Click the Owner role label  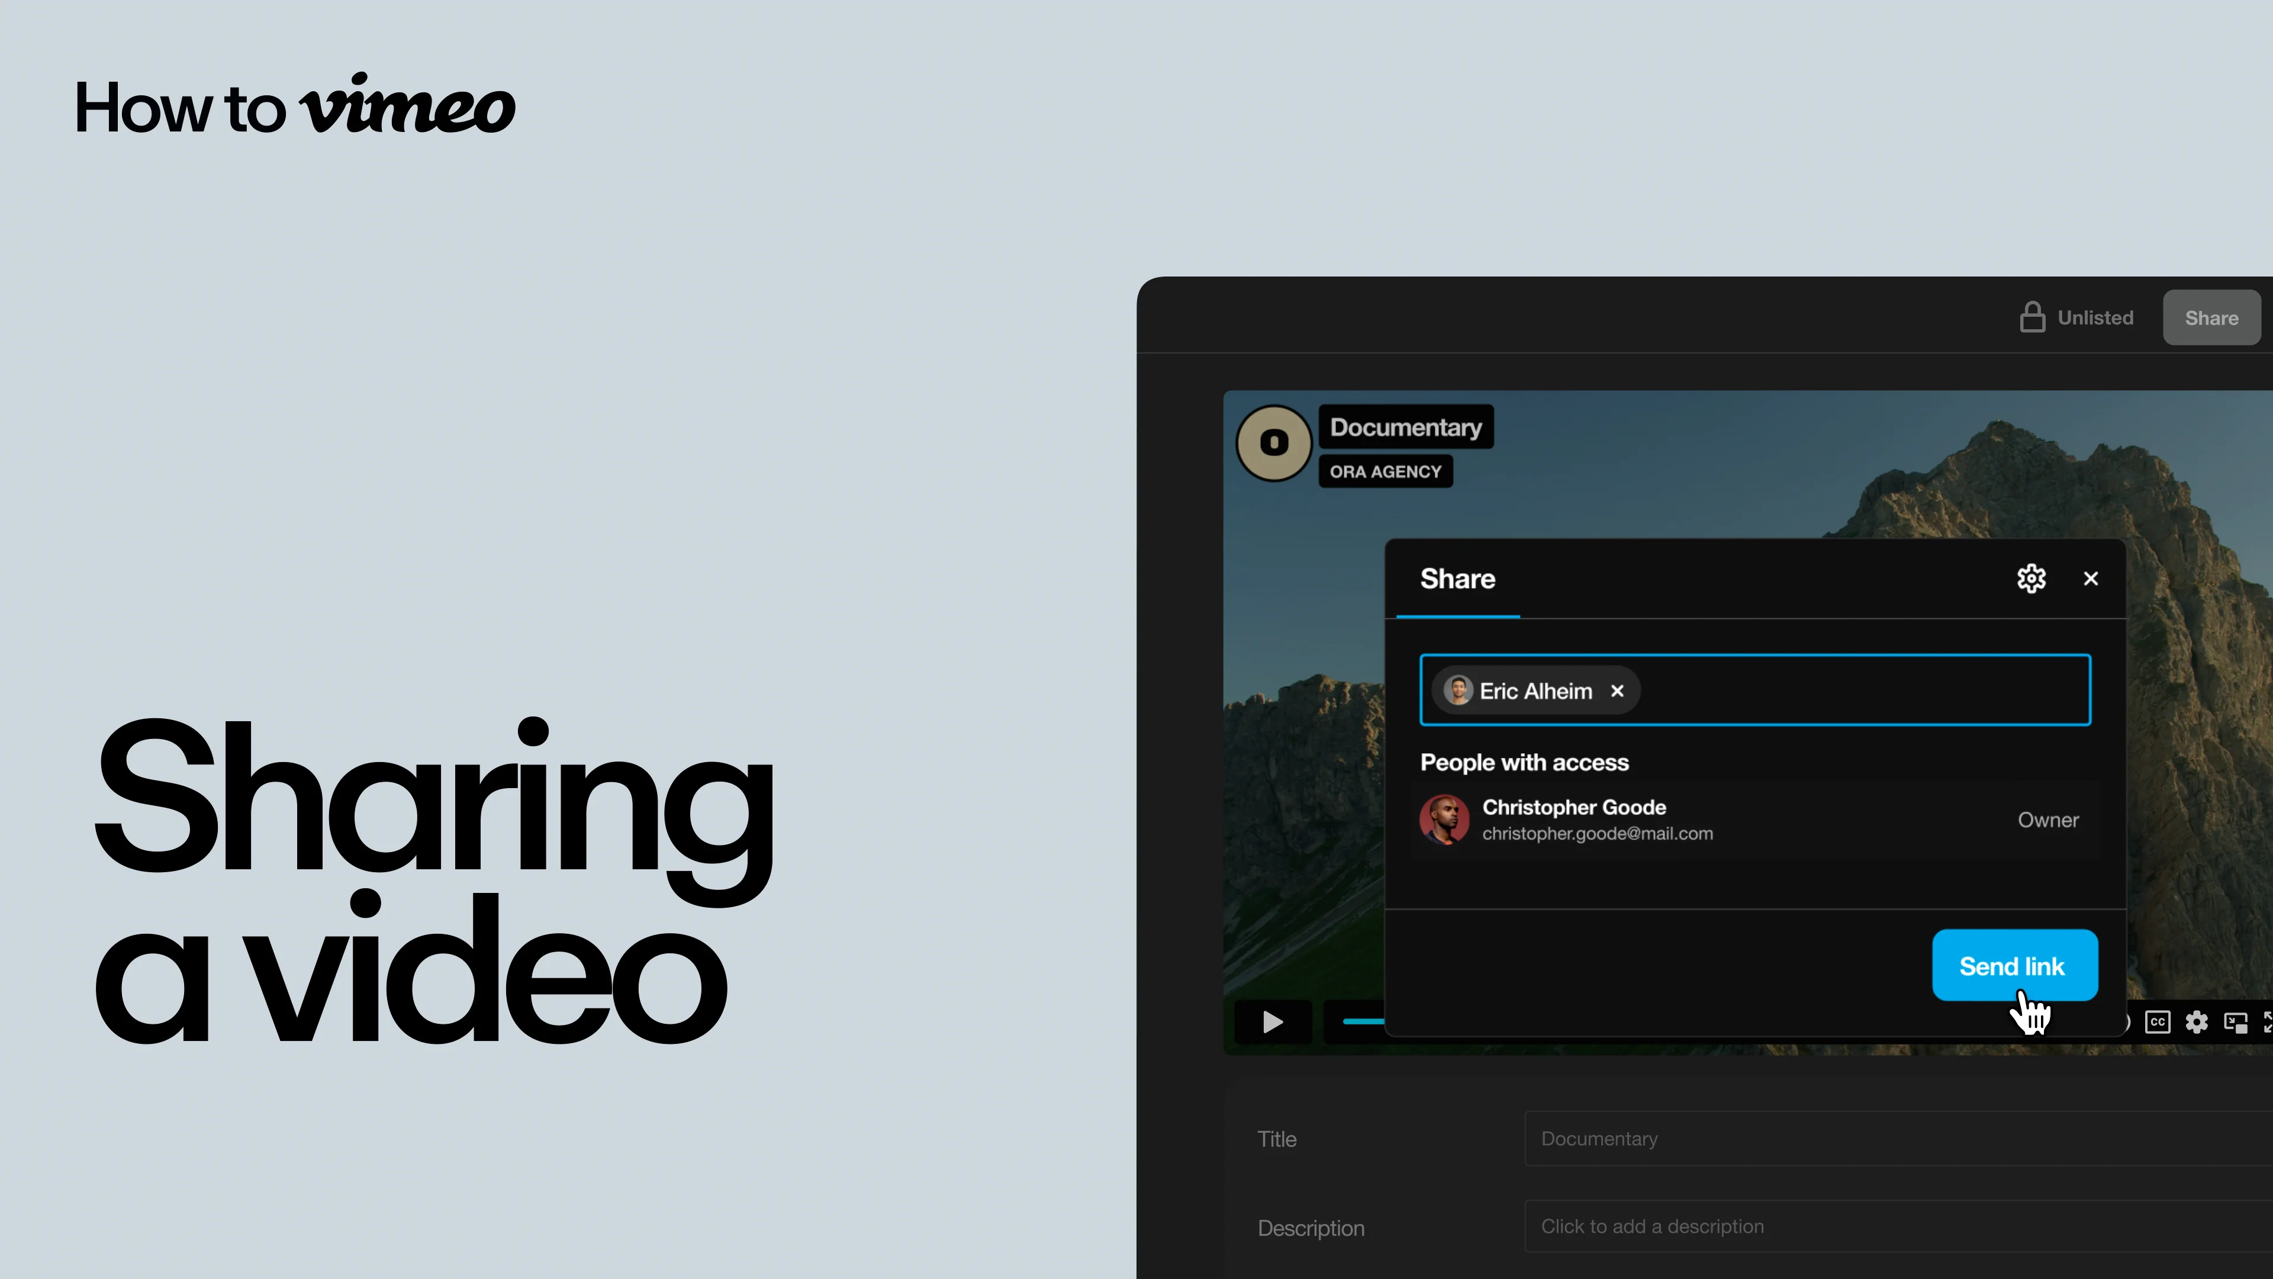(2048, 820)
